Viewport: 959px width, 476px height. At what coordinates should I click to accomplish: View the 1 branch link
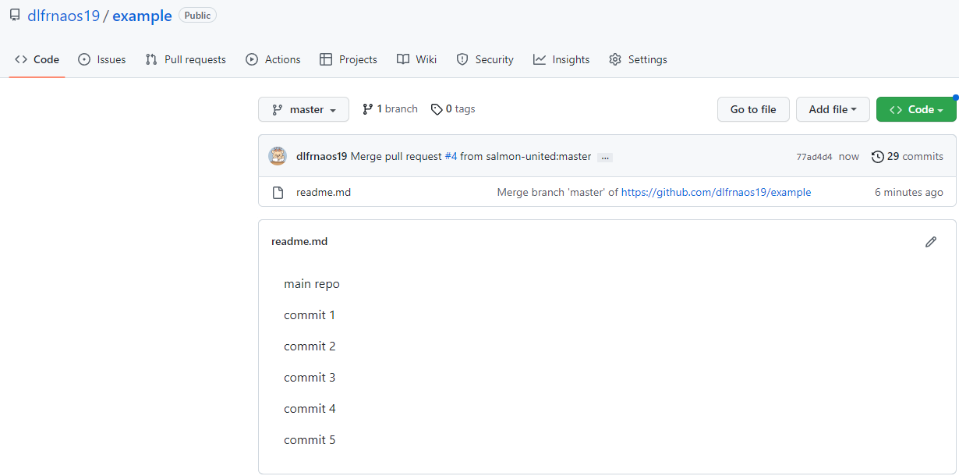390,109
